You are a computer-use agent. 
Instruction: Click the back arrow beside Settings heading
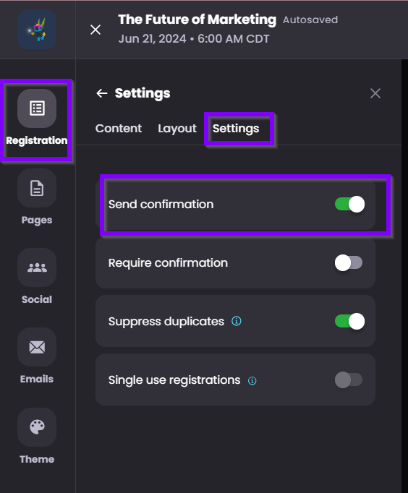click(101, 93)
